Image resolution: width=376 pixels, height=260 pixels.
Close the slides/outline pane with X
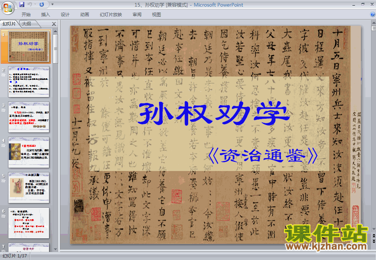54,24
